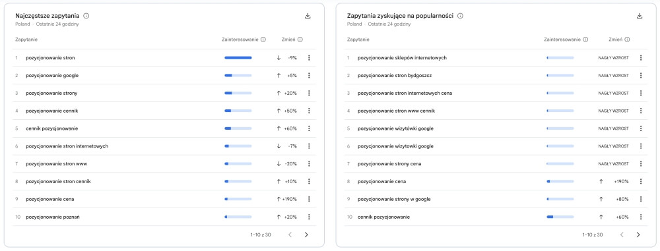Open more options for pozycjonowanie strony cena
This screenshot has height=251, width=660.
coord(641,164)
